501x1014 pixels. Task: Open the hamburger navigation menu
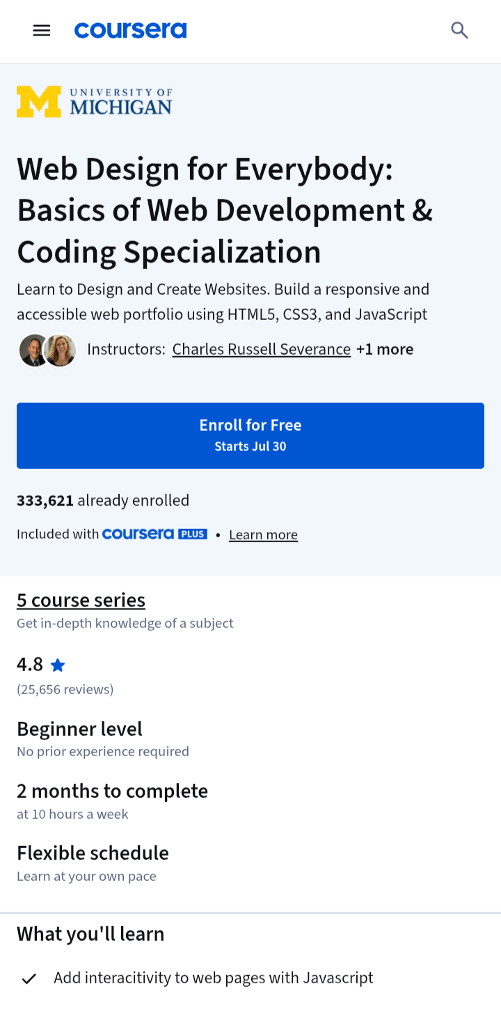pos(42,30)
